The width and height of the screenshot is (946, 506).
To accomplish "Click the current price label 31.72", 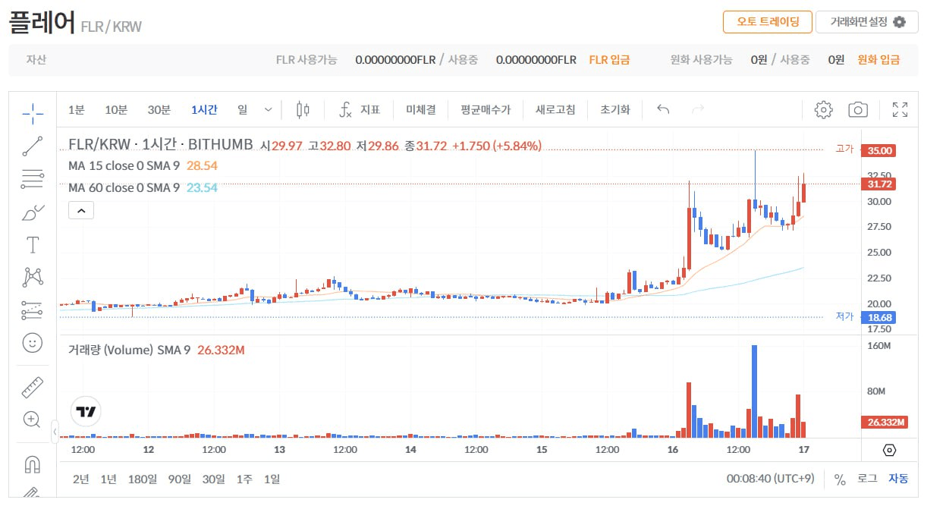I will pyautogui.click(x=879, y=184).
